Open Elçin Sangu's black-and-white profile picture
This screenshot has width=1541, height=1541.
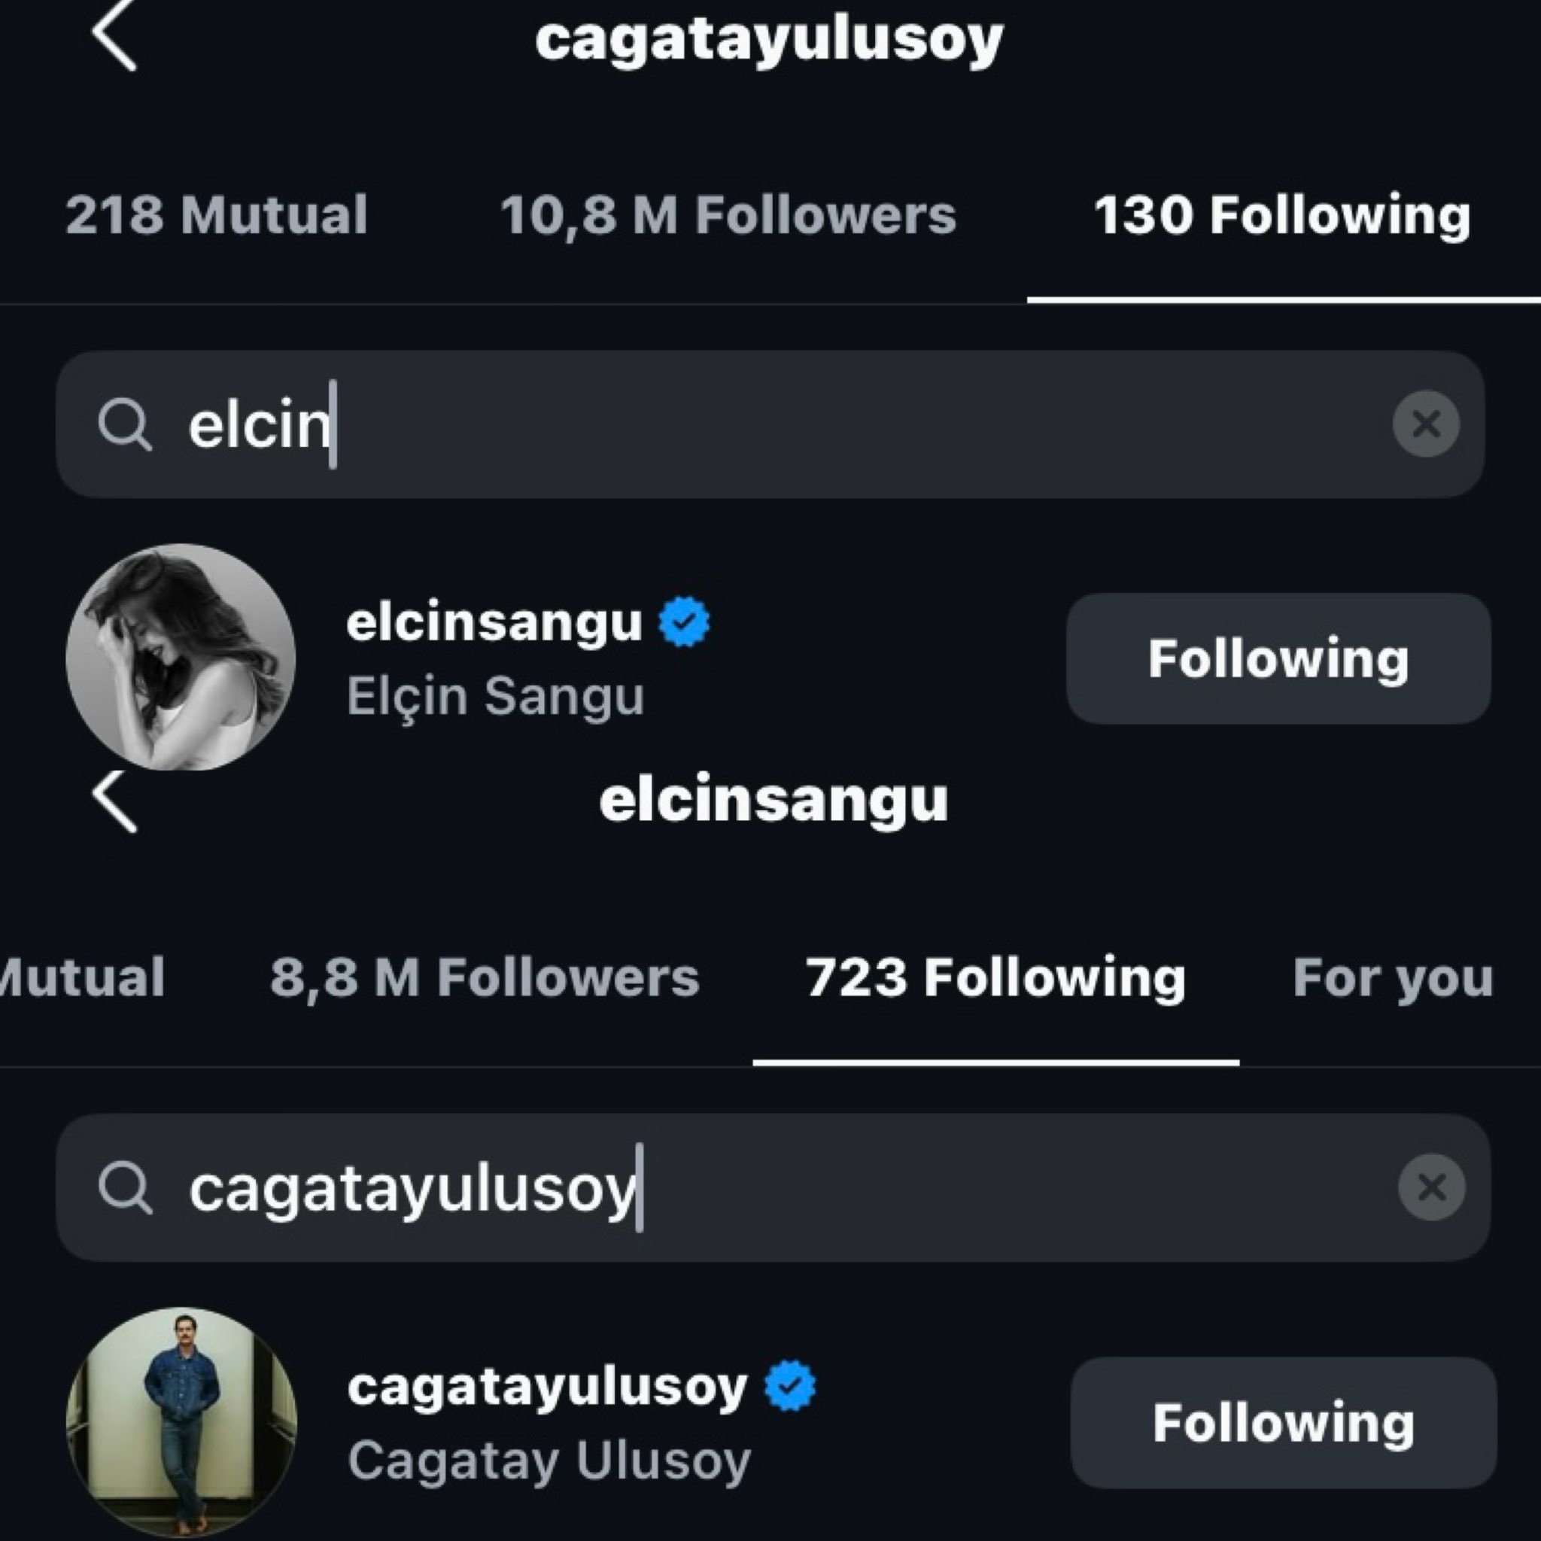(181, 657)
